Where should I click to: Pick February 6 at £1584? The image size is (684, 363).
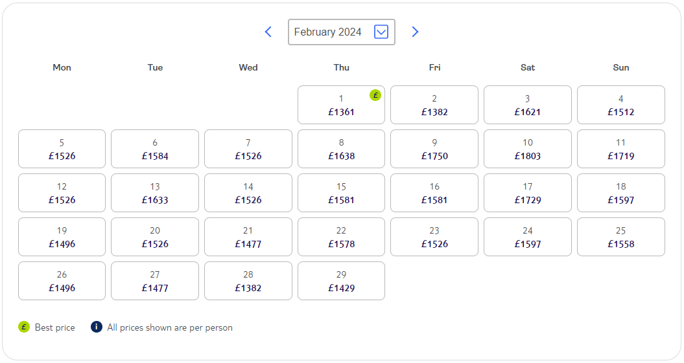[155, 149]
